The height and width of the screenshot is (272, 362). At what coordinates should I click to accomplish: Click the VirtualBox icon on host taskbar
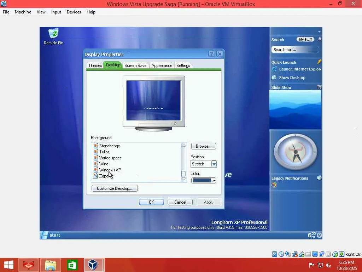(x=93, y=265)
